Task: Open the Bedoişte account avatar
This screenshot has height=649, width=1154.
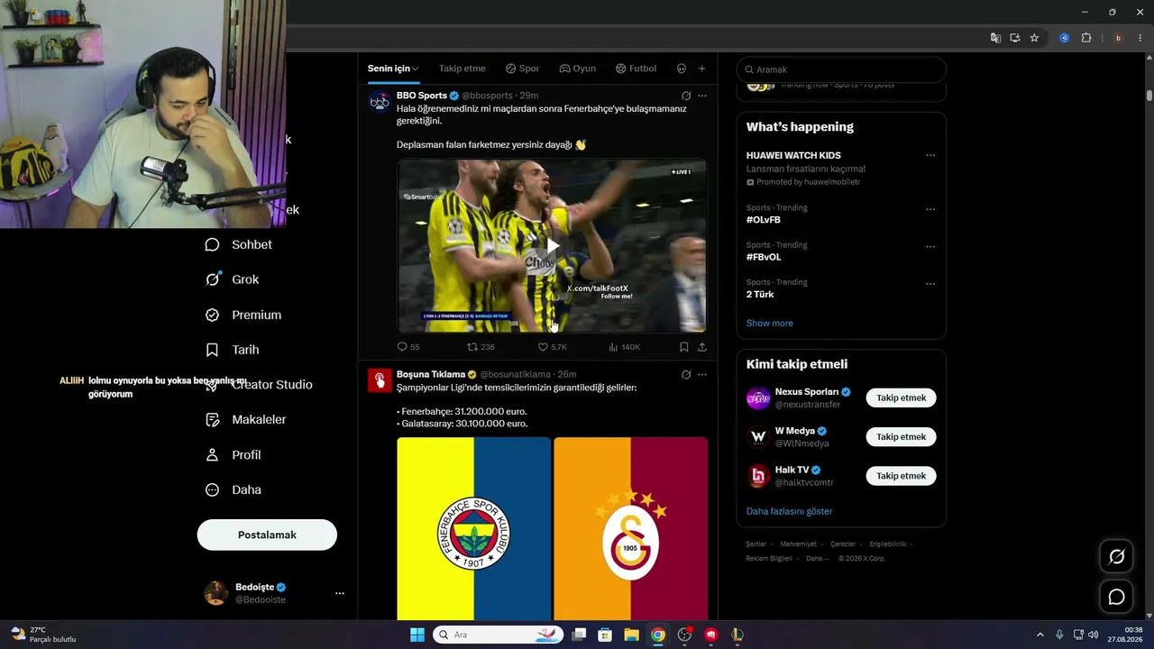Action: point(216,593)
